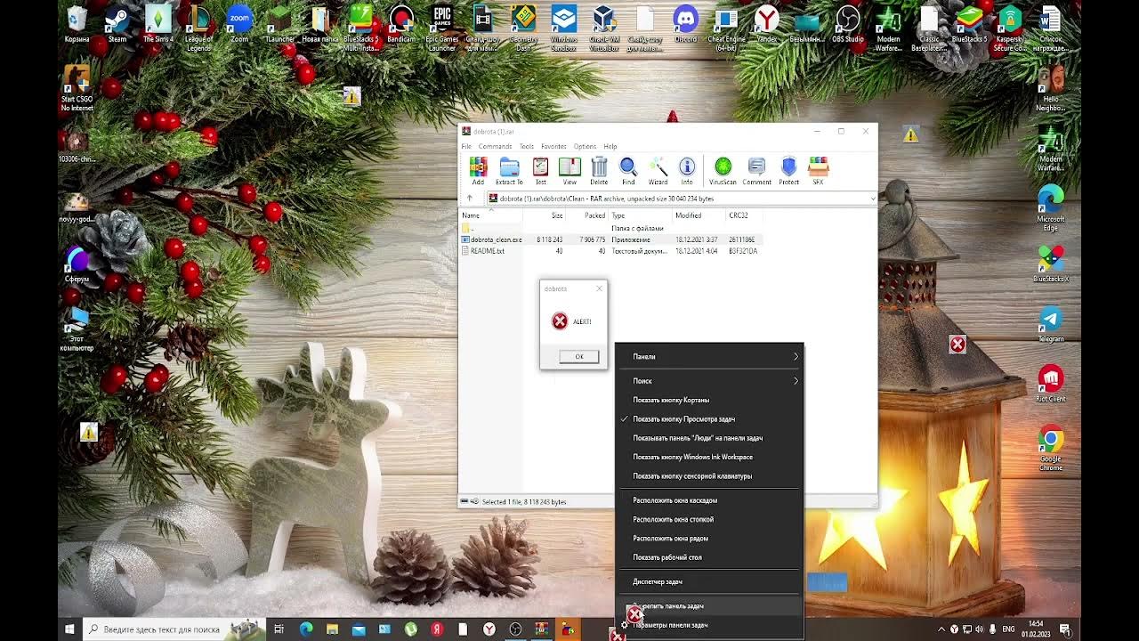Expand the Поиск submenu
The image size is (1139, 641).
(709, 381)
